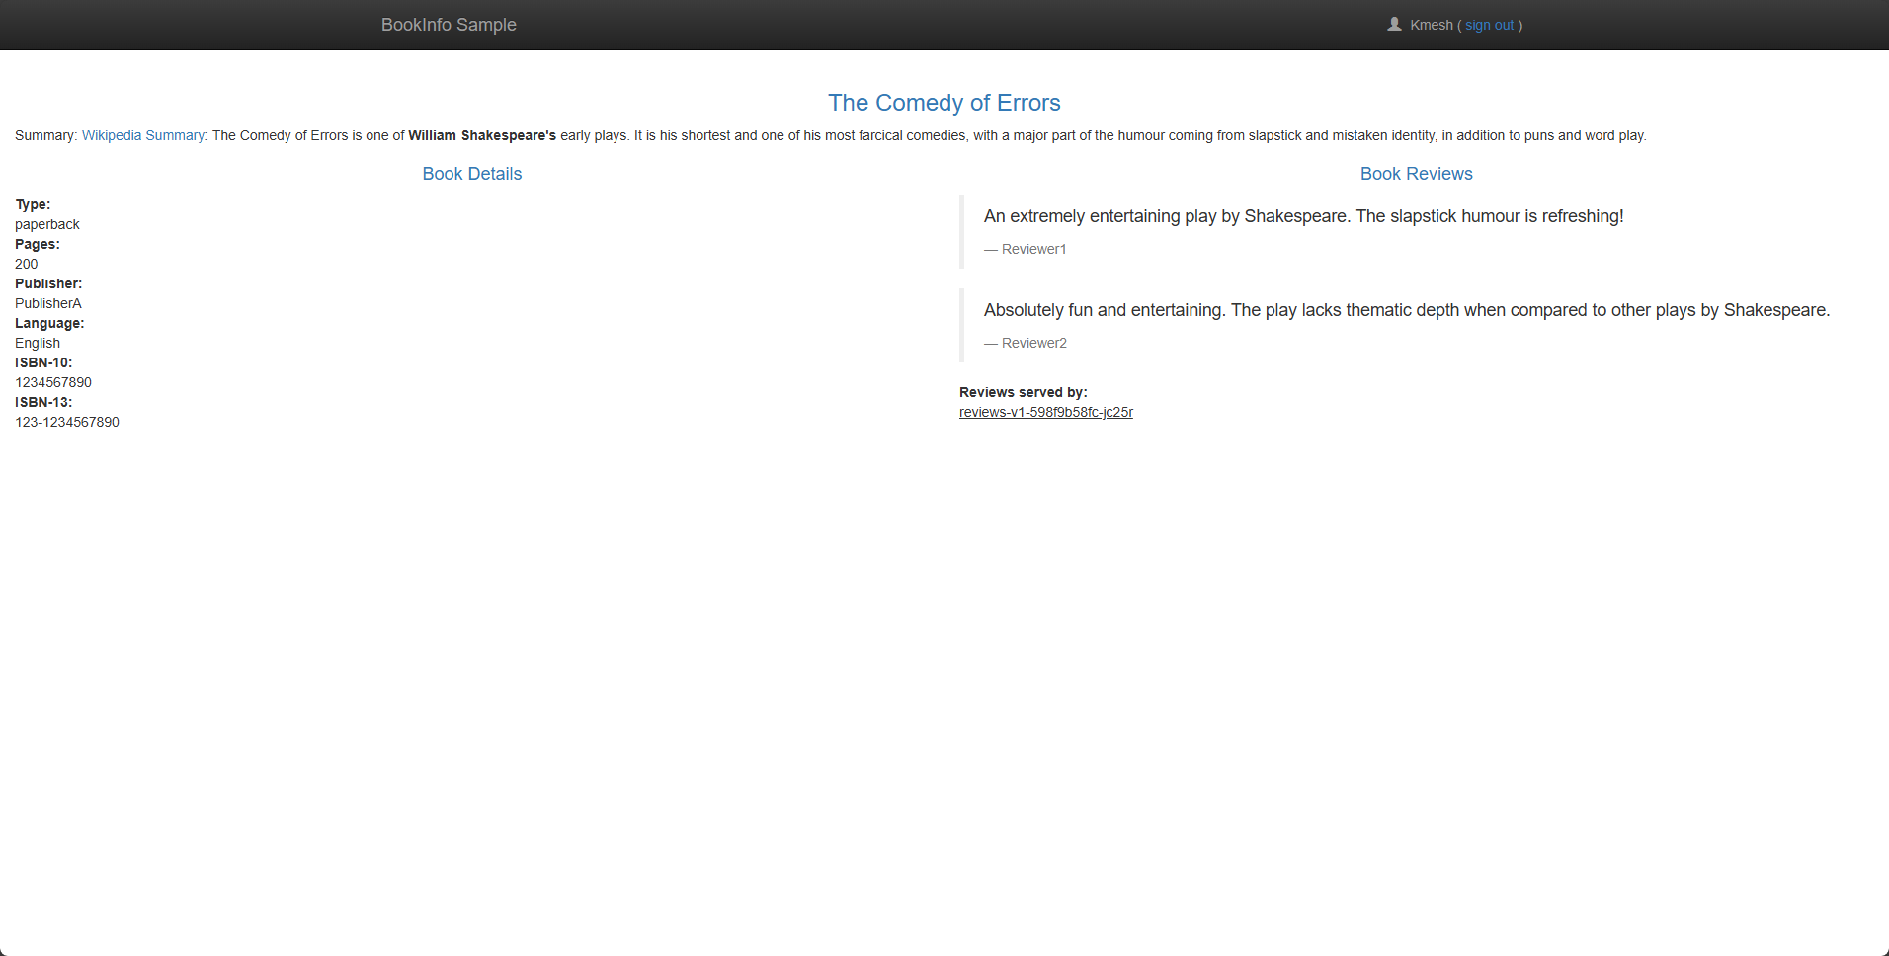This screenshot has width=1889, height=956.
Task: Select the Reviewer2 attribution link
Action: tap(1034, 343)
